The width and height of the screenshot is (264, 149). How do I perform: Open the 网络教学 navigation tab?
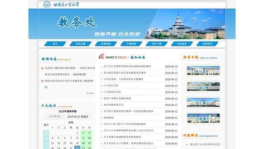(x=207, y=44)
